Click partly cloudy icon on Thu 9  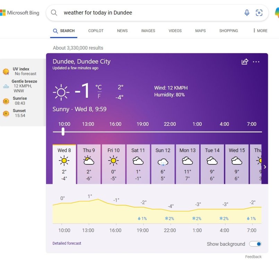(x=89, y=161)
